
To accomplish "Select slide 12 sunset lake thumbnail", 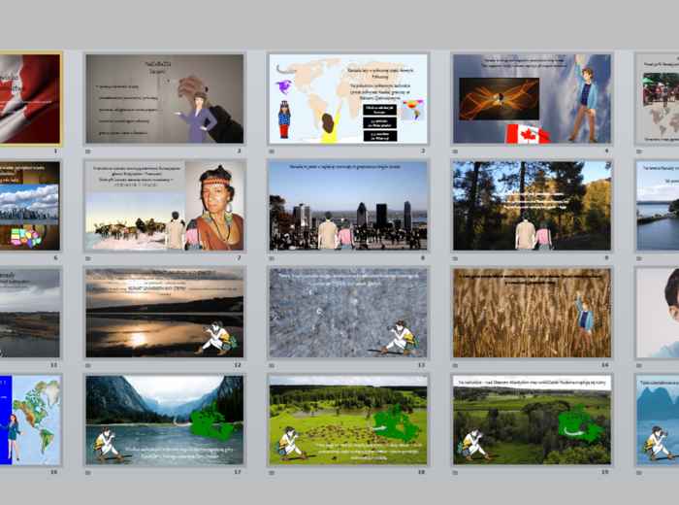I will tap(164, 313).
